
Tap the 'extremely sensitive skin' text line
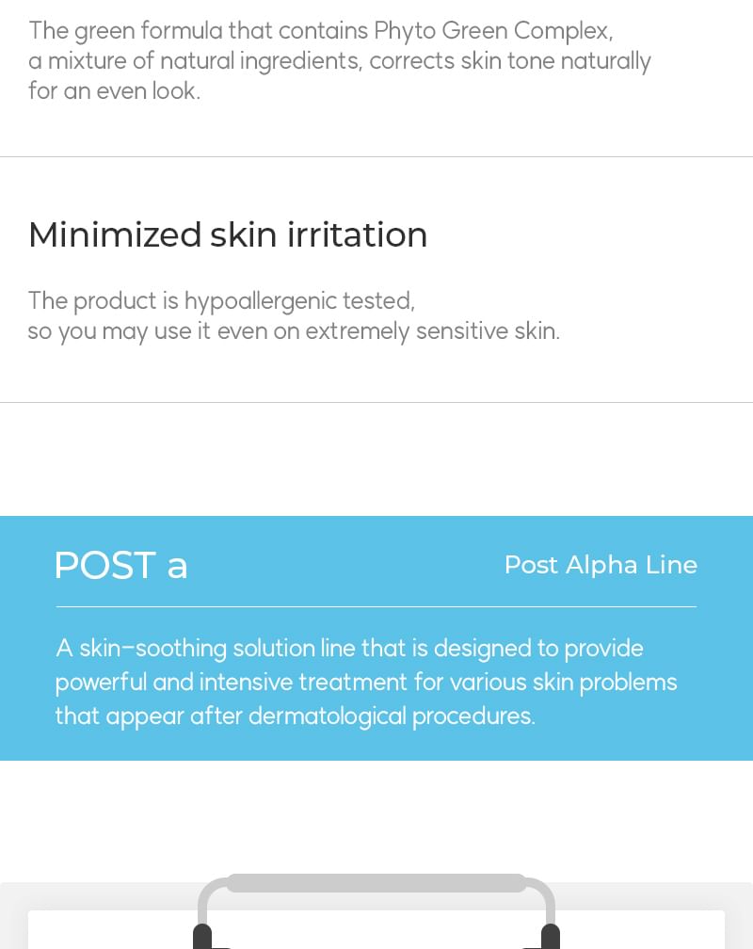[x=294, y=332]
